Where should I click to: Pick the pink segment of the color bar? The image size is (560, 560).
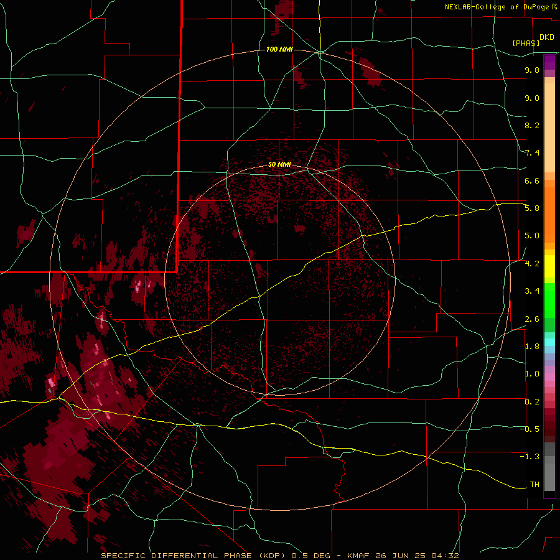pos(549,377)
